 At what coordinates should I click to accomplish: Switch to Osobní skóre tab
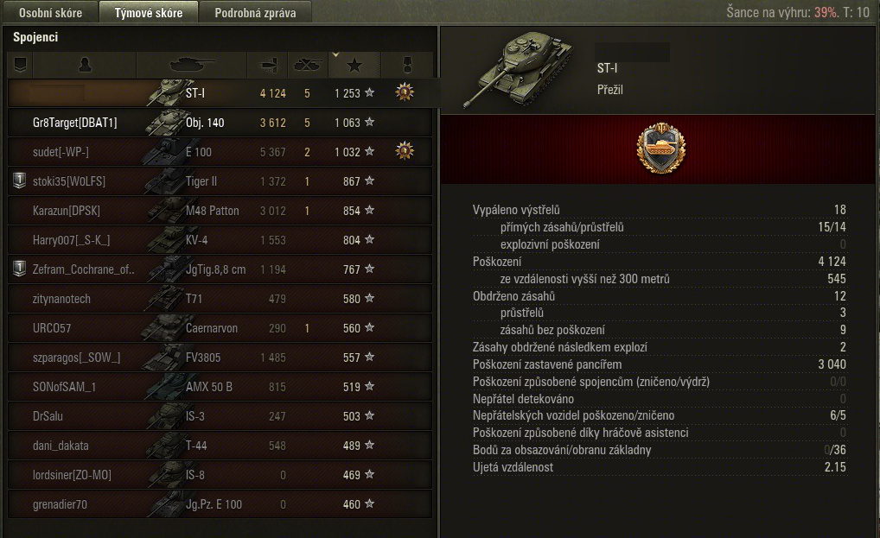pos(50,12)
